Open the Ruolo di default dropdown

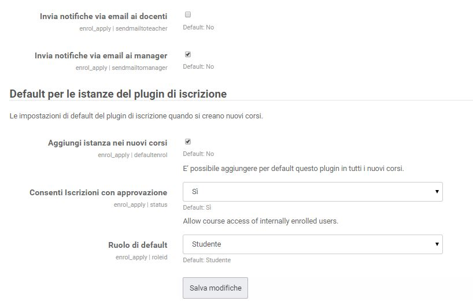(x=312, y=244)
